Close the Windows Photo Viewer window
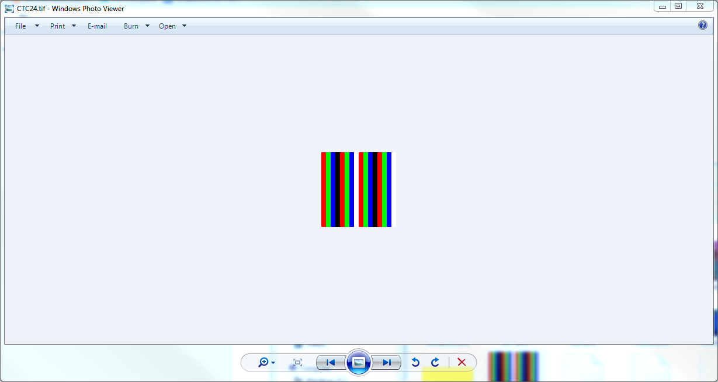The height and width of the screenshot is (382, 718). click(x=700, y=6)
